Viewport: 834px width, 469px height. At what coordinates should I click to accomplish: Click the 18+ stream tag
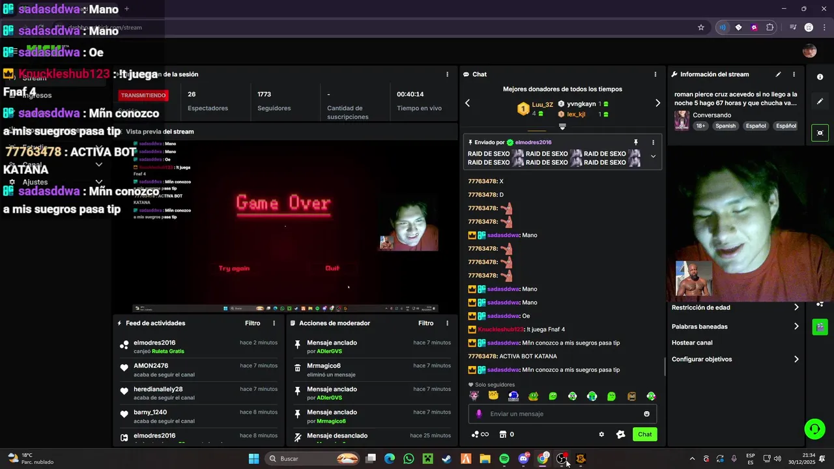click(x=700, y=126)
